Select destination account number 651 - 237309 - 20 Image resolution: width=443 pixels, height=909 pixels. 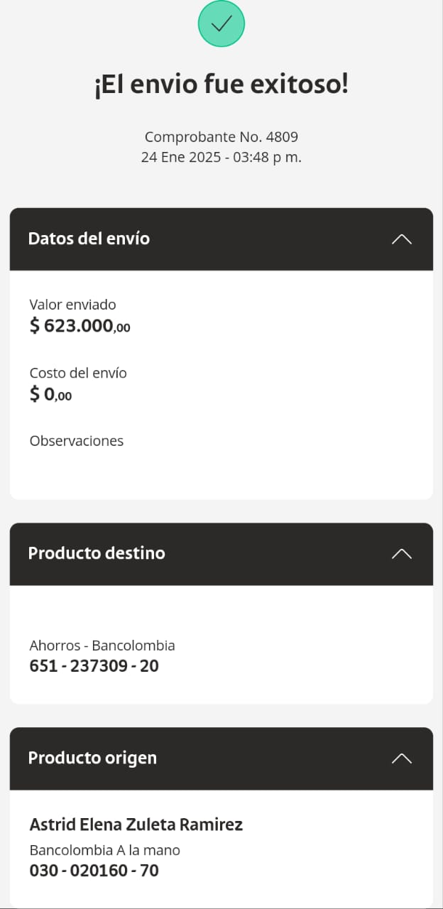[94, 666]
